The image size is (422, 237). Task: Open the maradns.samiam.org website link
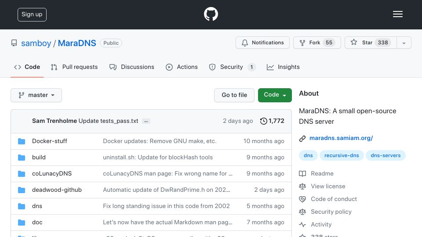coord(341,138)
